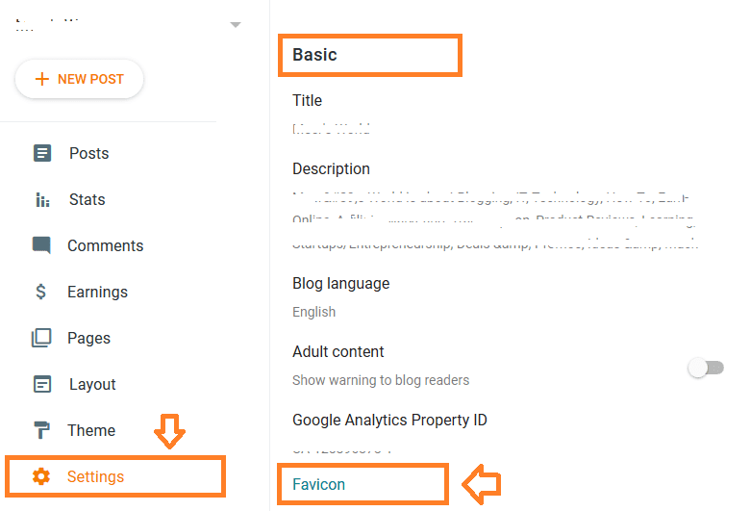
Task: Click the Pages stacked sheets icon
Action: [41, 338]
